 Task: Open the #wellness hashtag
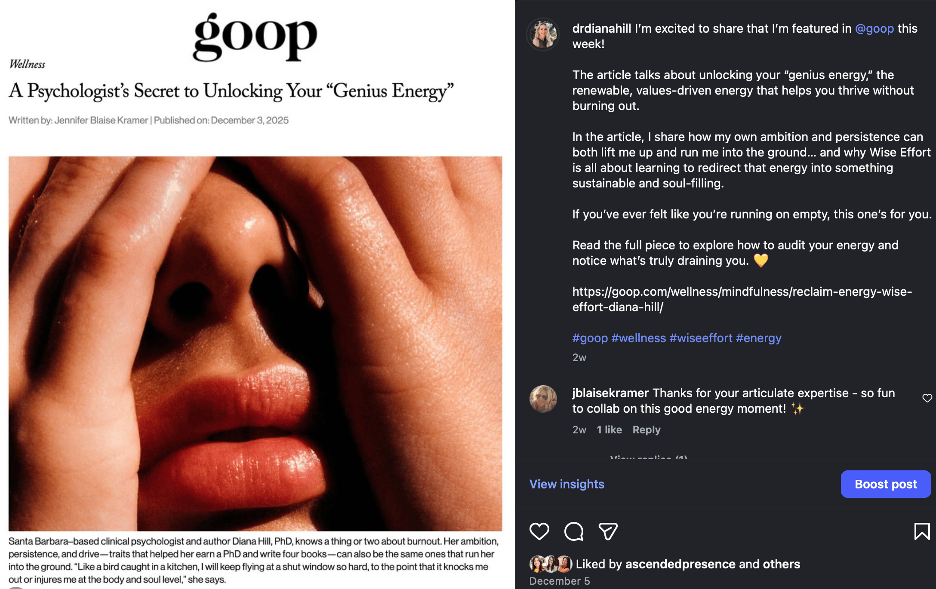638,338
